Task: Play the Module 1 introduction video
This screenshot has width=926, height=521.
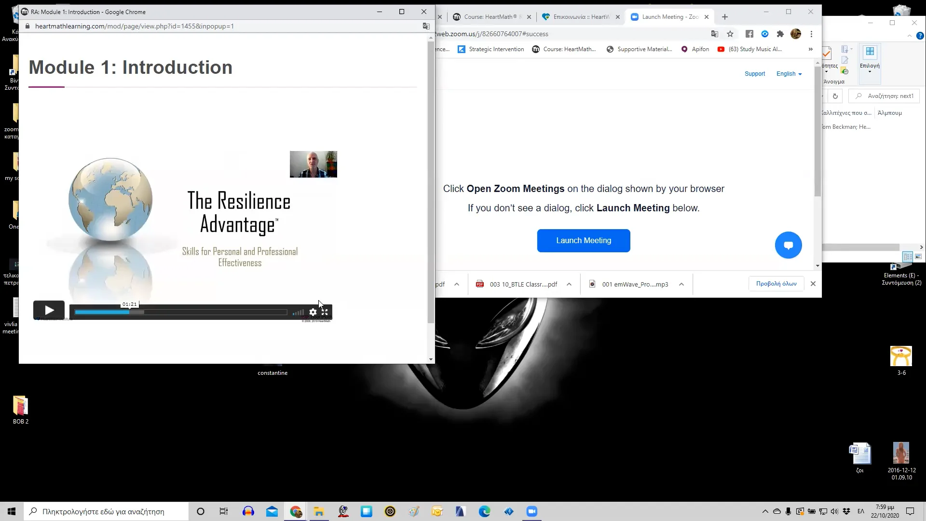Action: 49,310
